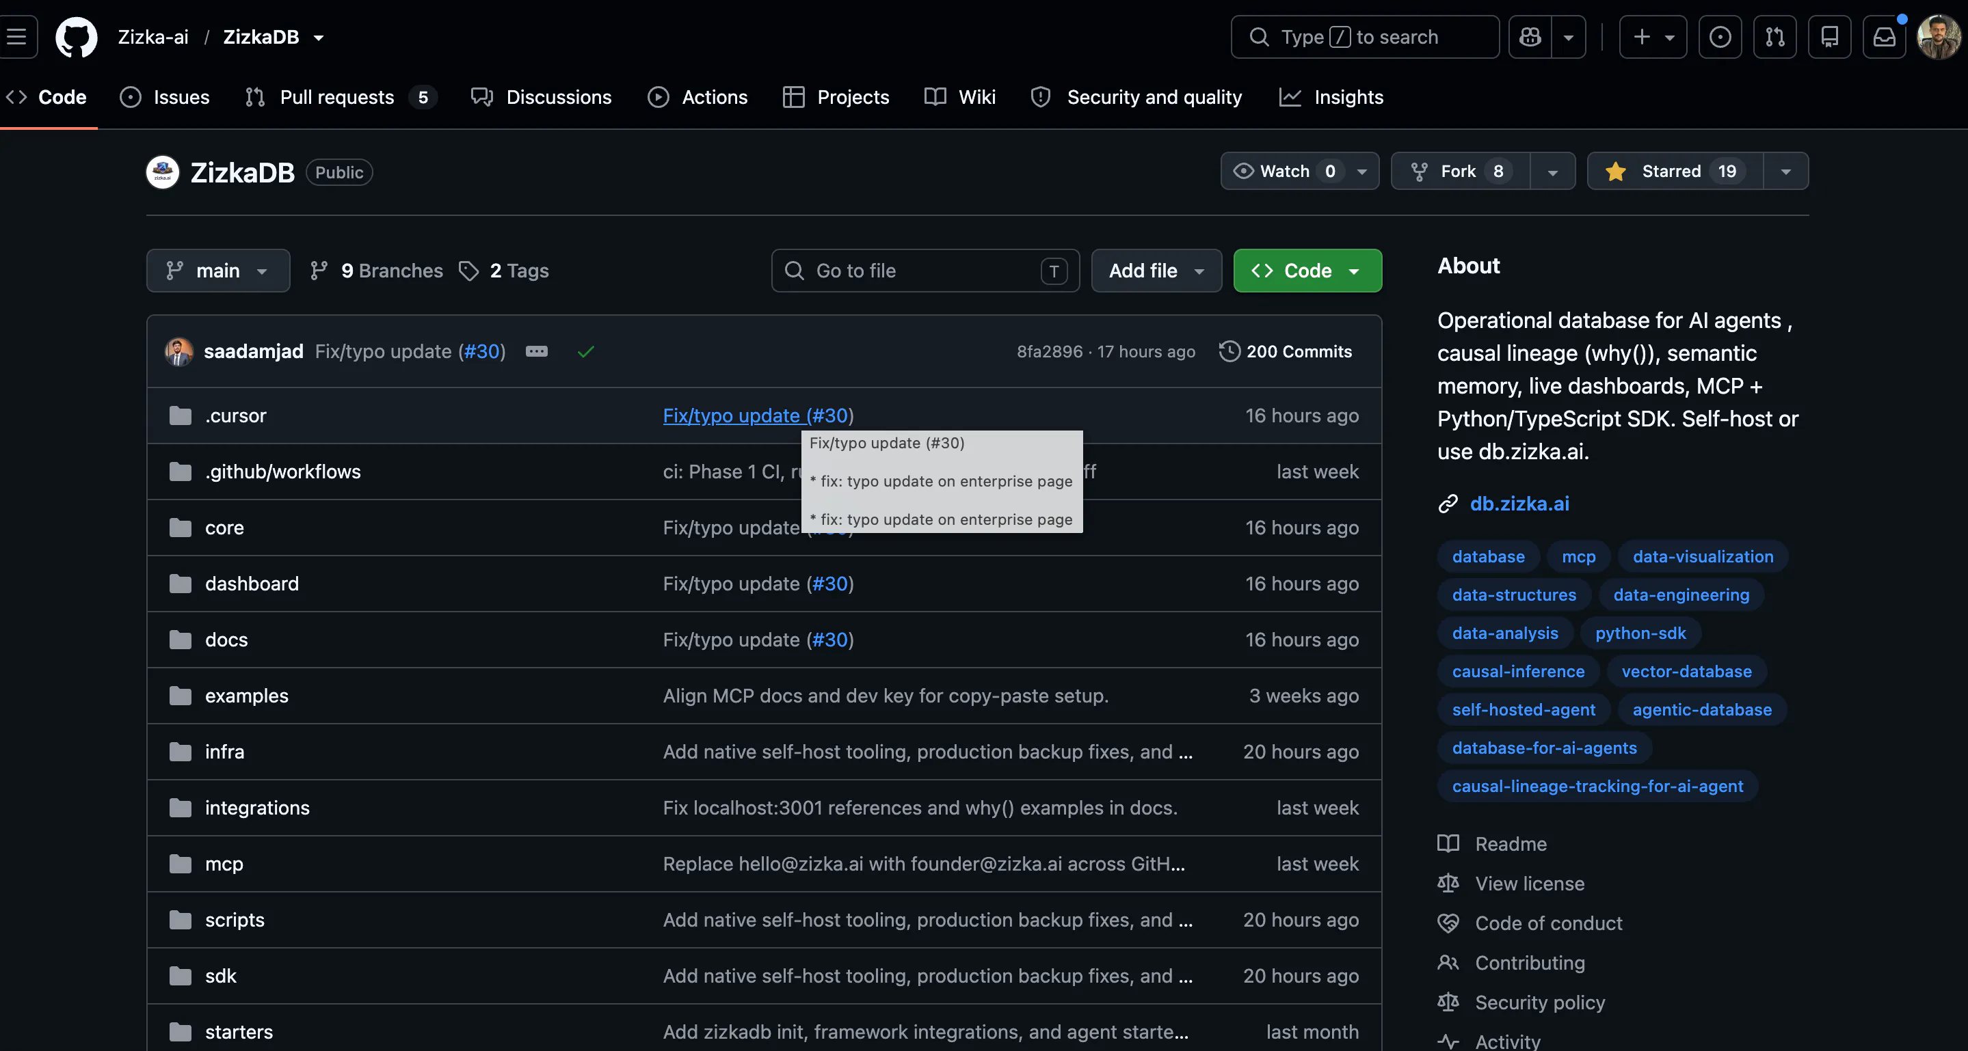Click the Code of conduct heart icon
Viewport: 1968px width, 1051px height.
(x=1448, y=923)
